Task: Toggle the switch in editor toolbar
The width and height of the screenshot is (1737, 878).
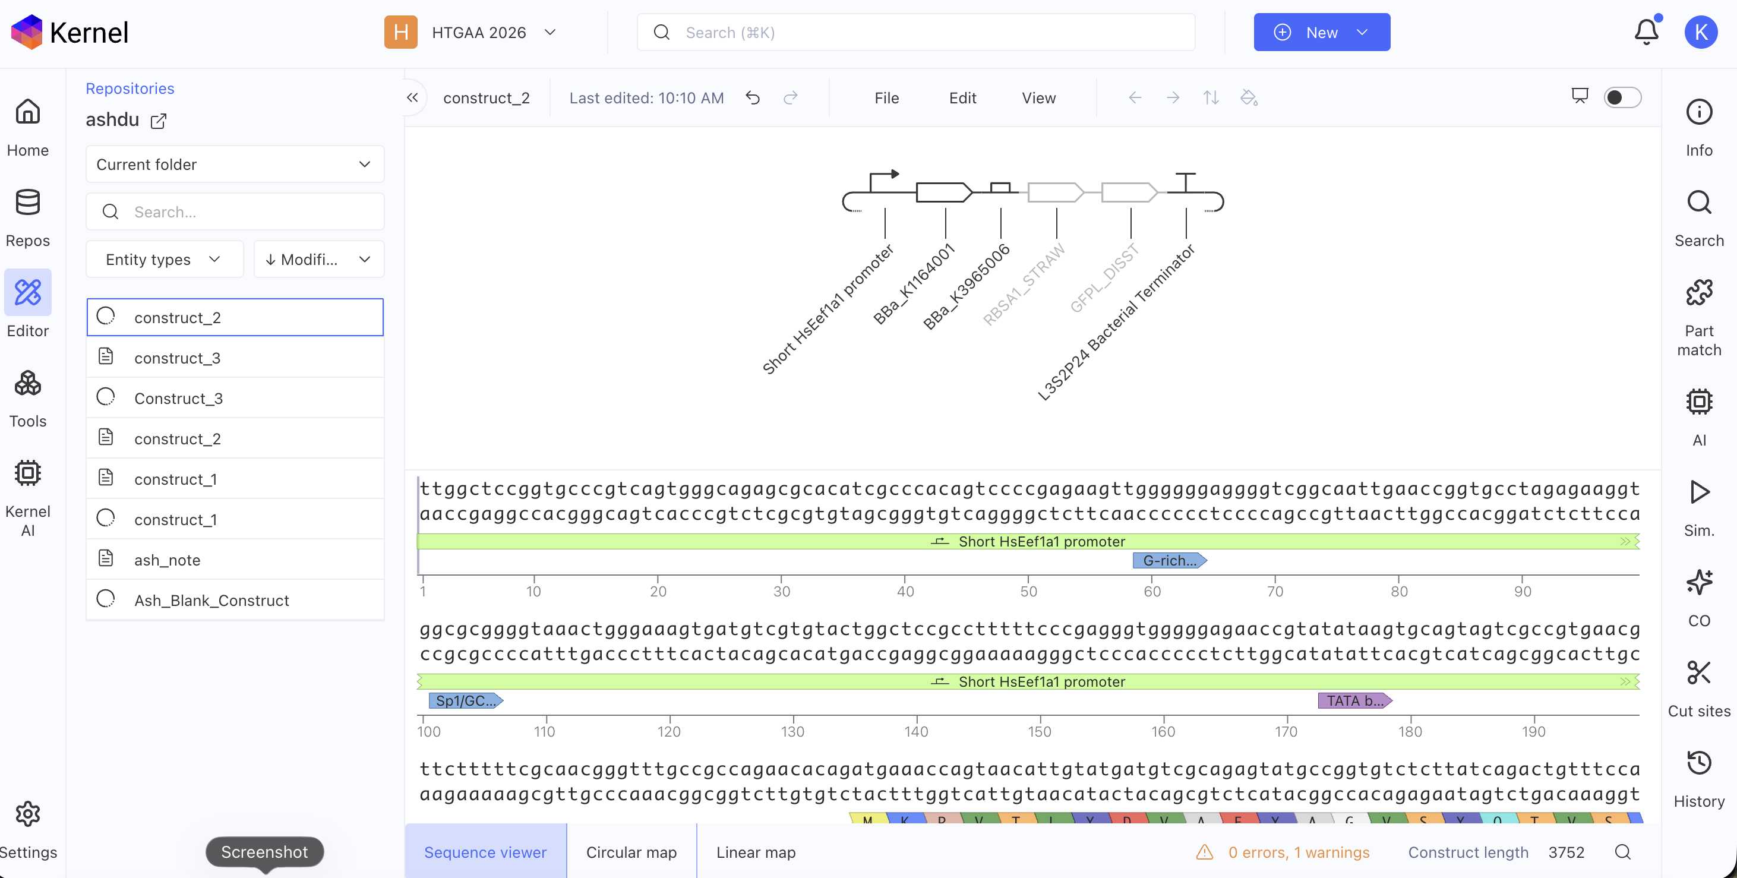Action: (1622, 98)
